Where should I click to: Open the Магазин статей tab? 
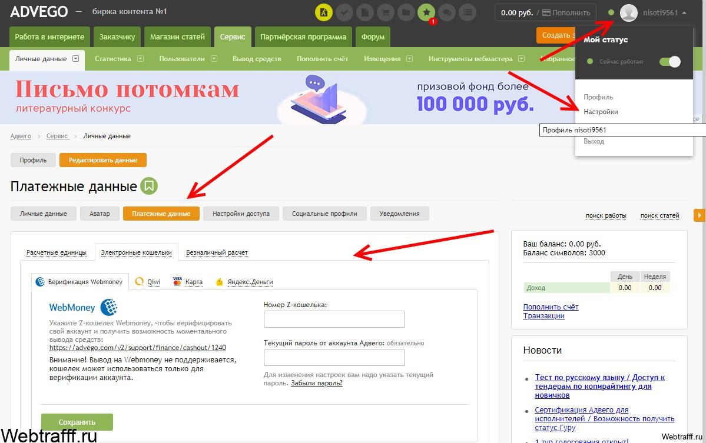tap(177, 37)
